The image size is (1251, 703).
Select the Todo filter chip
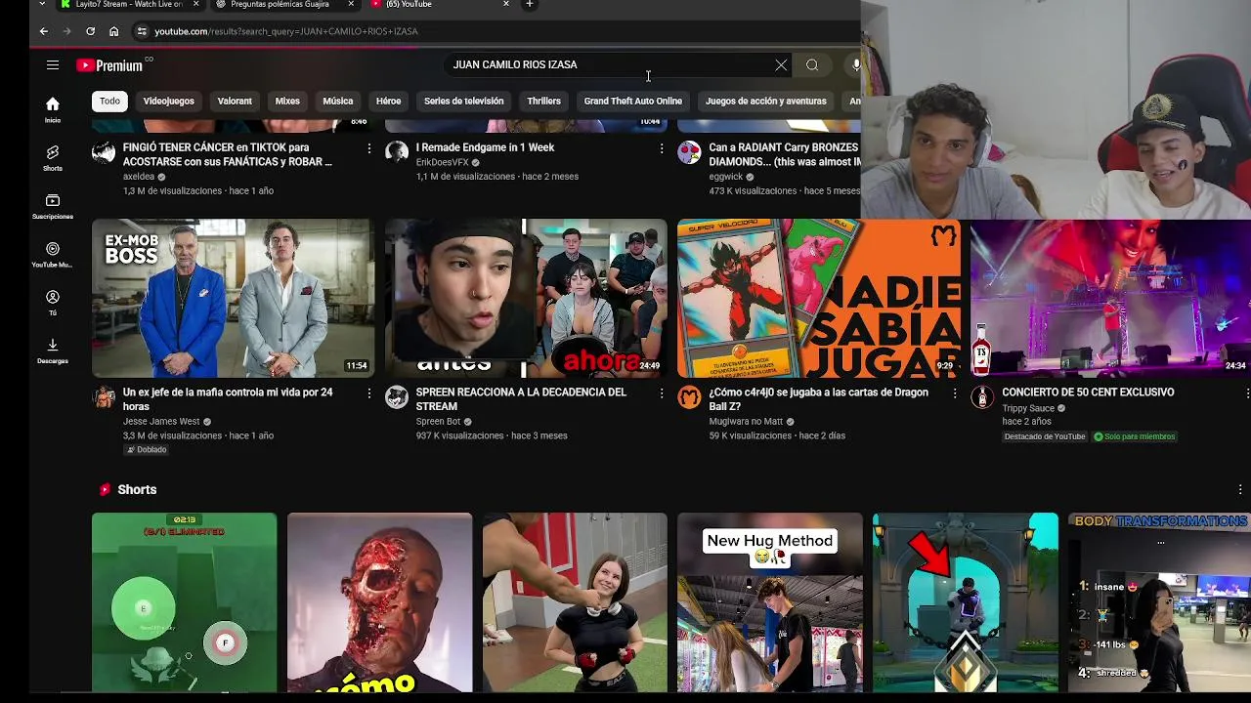pos(109,101)
